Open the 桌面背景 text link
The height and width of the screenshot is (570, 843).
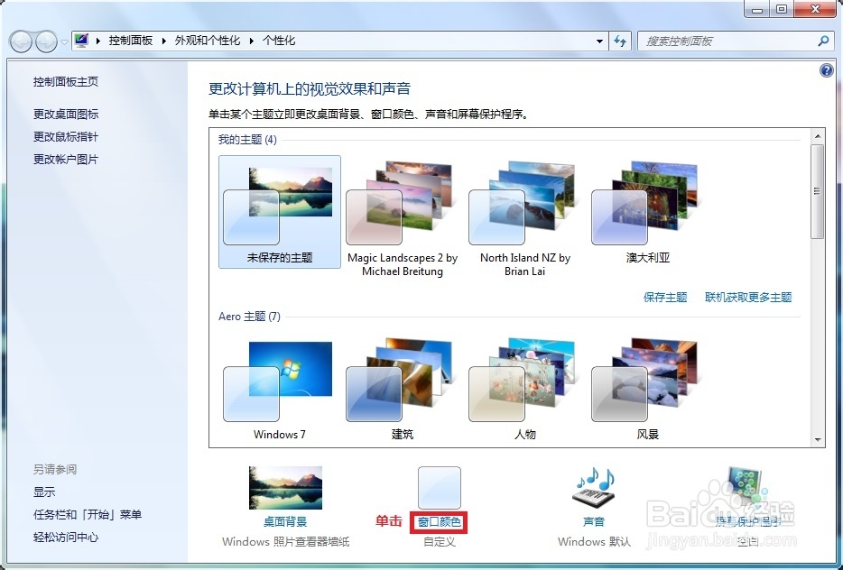coord(285,521)
